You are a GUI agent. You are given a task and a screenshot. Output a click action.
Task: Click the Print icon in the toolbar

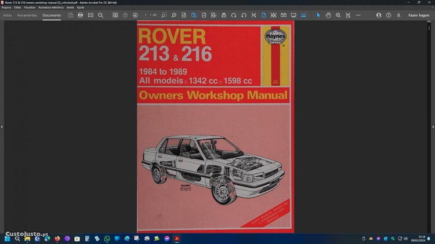[x=81, y=15]
